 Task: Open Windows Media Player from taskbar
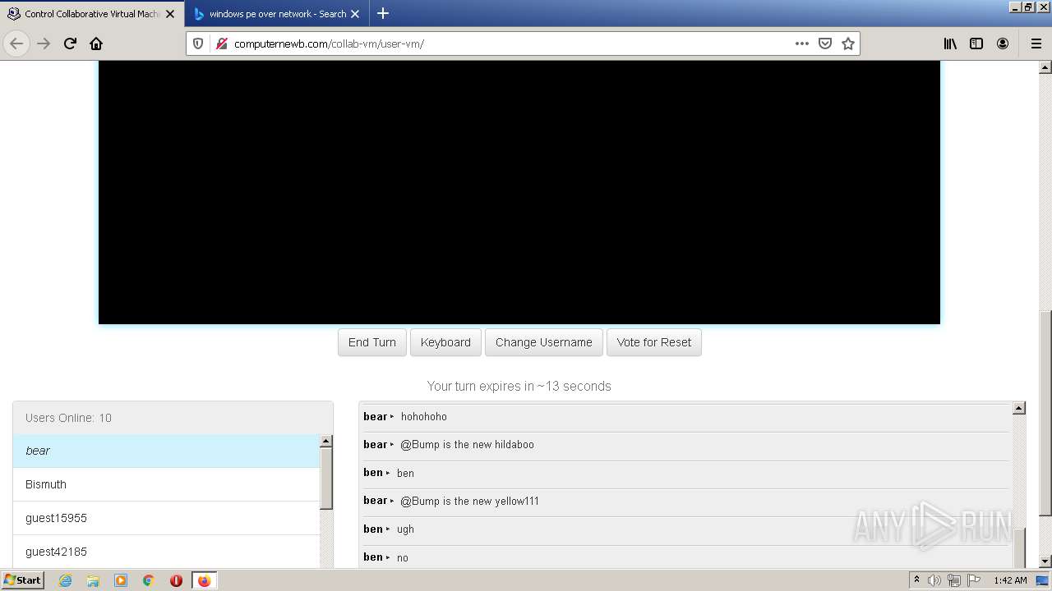tap(121, 580)
